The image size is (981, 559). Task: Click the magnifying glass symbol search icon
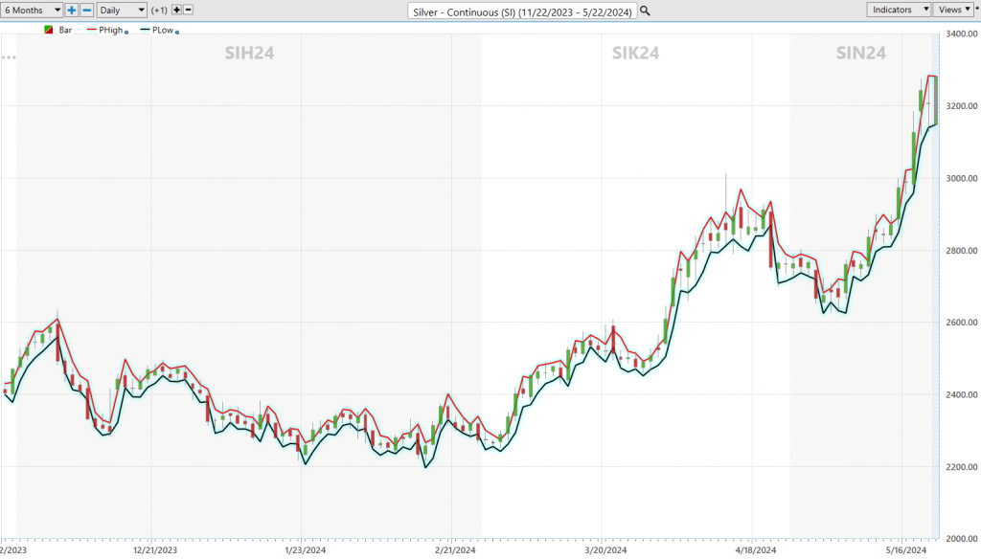click(645, 11)
